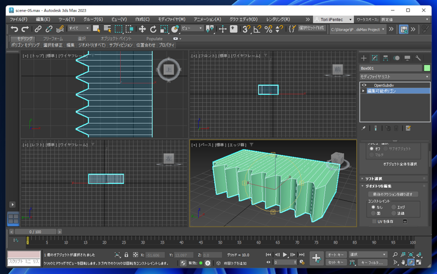Switch to the フリーフォーム ribbon tab
The height and width of the screenshot is (274, 437).
click(x=53, y=39)
